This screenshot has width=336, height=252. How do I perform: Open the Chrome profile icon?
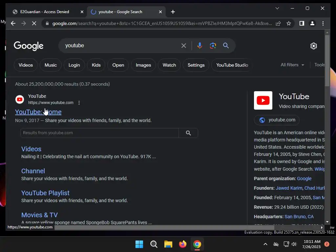tap(312, 23)
